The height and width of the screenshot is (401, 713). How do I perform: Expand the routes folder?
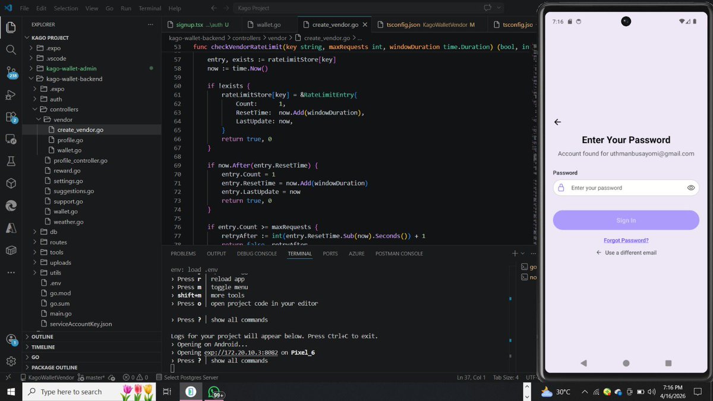[58, 242]
